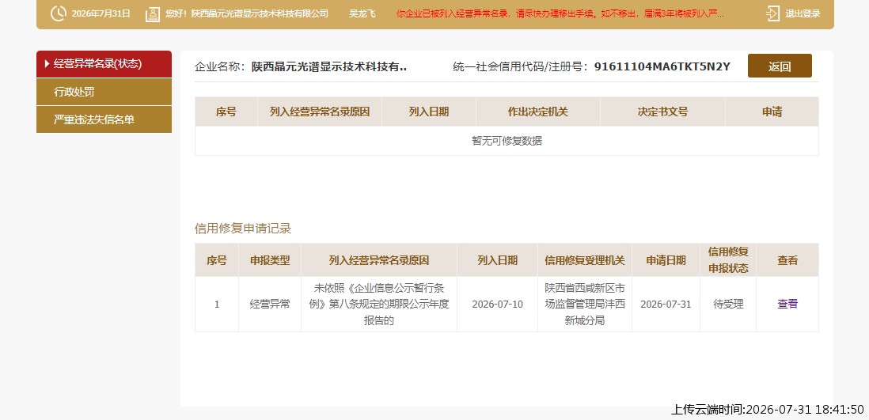
Task: Click the 信用修复申请记录 section heading
Action: point(243,229)
